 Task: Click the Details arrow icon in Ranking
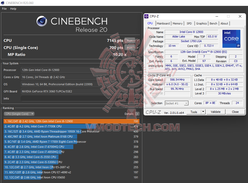(137, 114)
